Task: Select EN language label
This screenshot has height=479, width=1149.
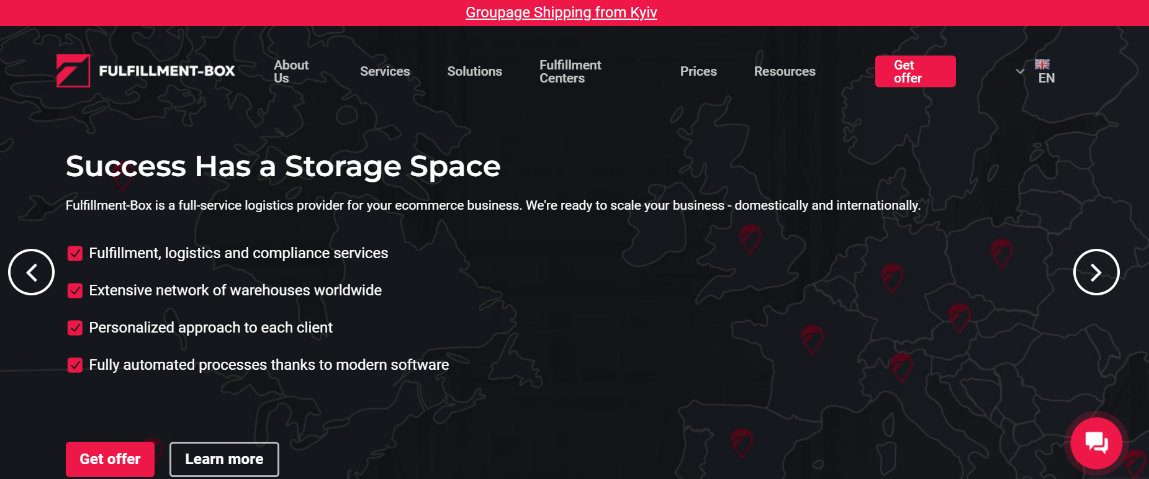Action: [1047, 78]
